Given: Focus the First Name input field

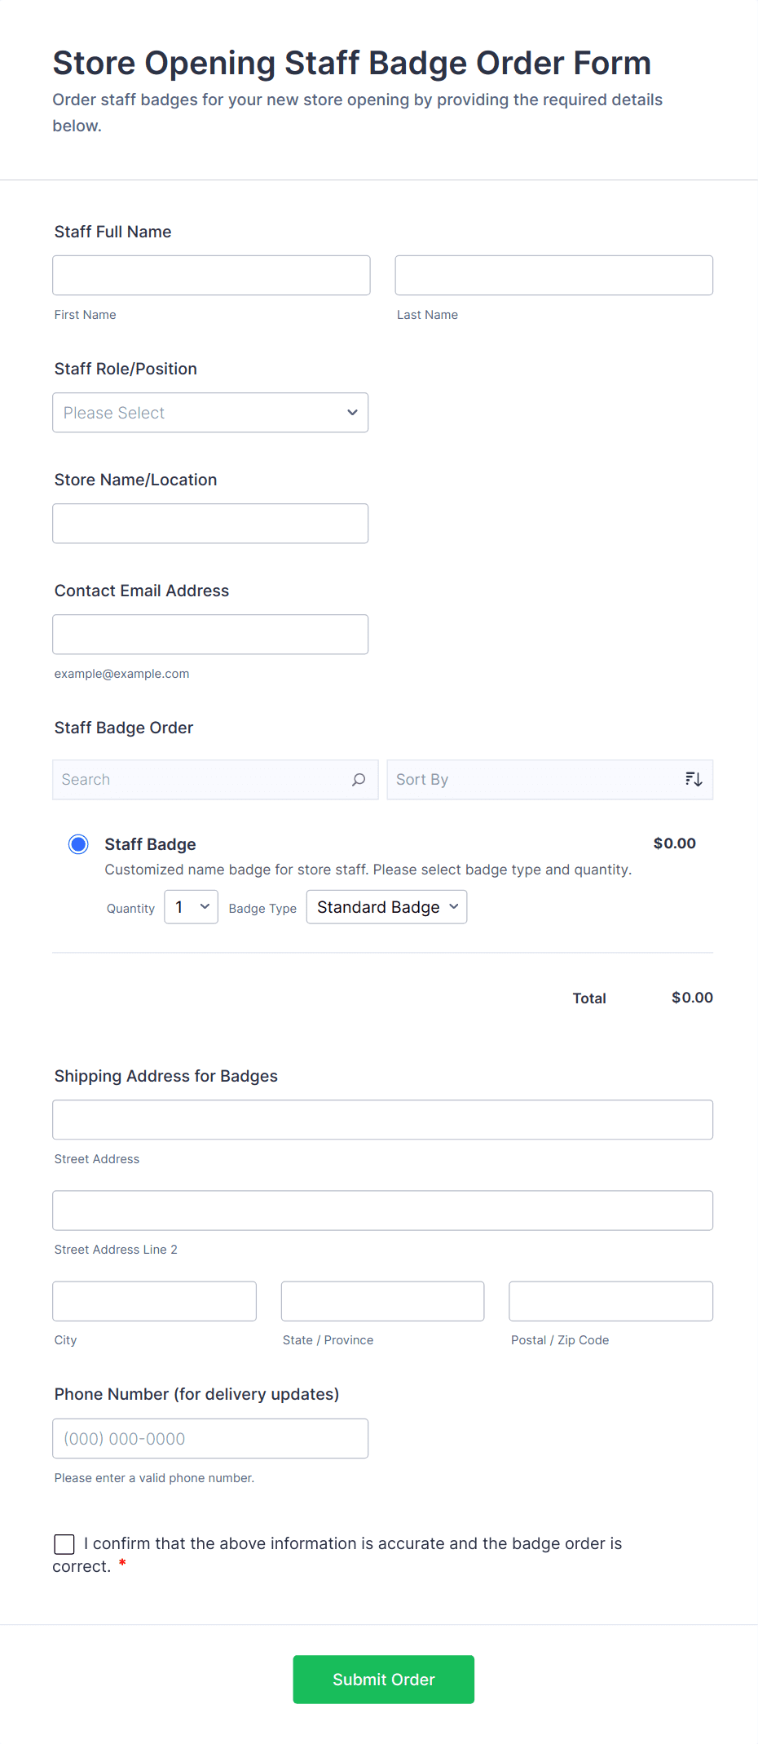Looking at the screenshot, I should coord(211,276).
